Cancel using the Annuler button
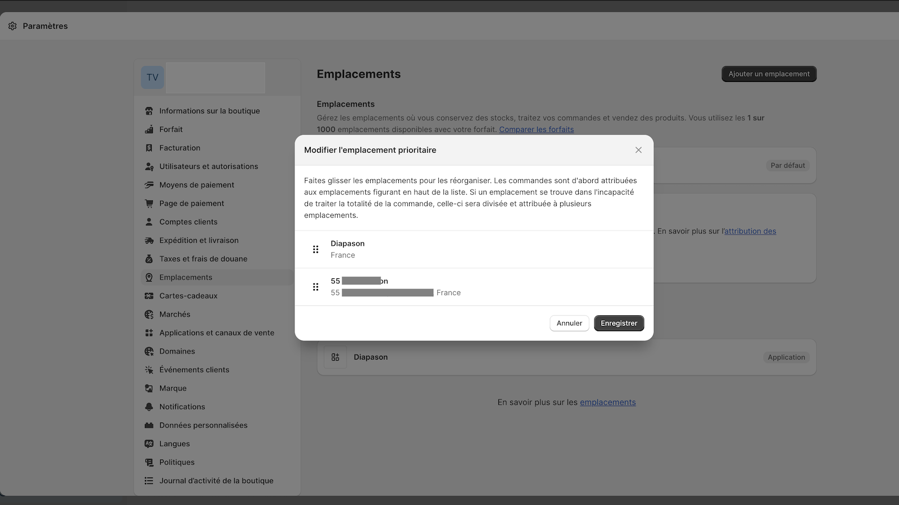Image resolution: width=899 pixels, height=505 pixels. [569, 323]
